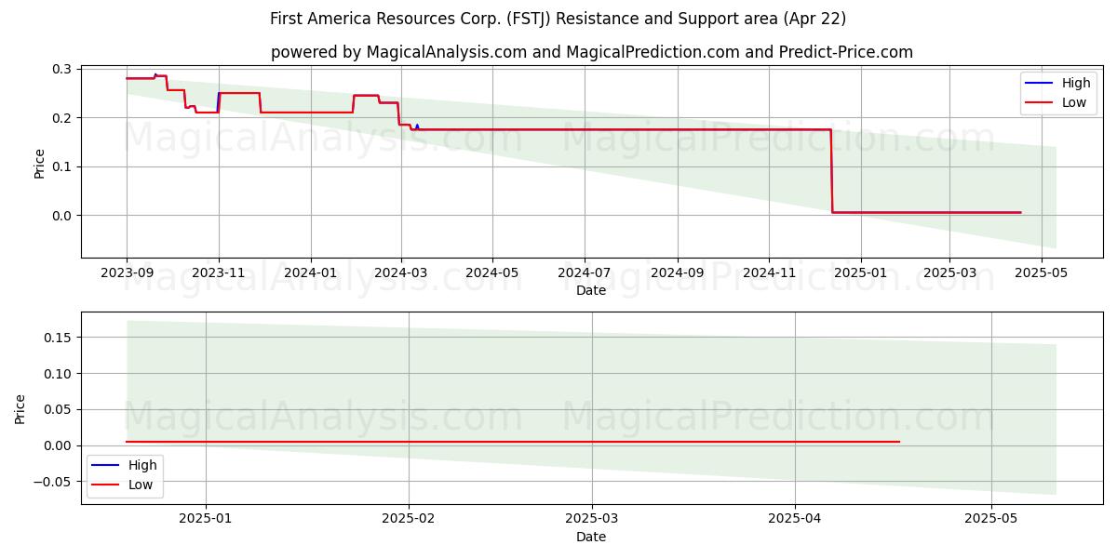Click the 'powered by MagicalAnalysis.com' subtitle
Image resolution: width=1117 pixels, height=558 pixels.
pyautogui.click(x=592, y=52)
